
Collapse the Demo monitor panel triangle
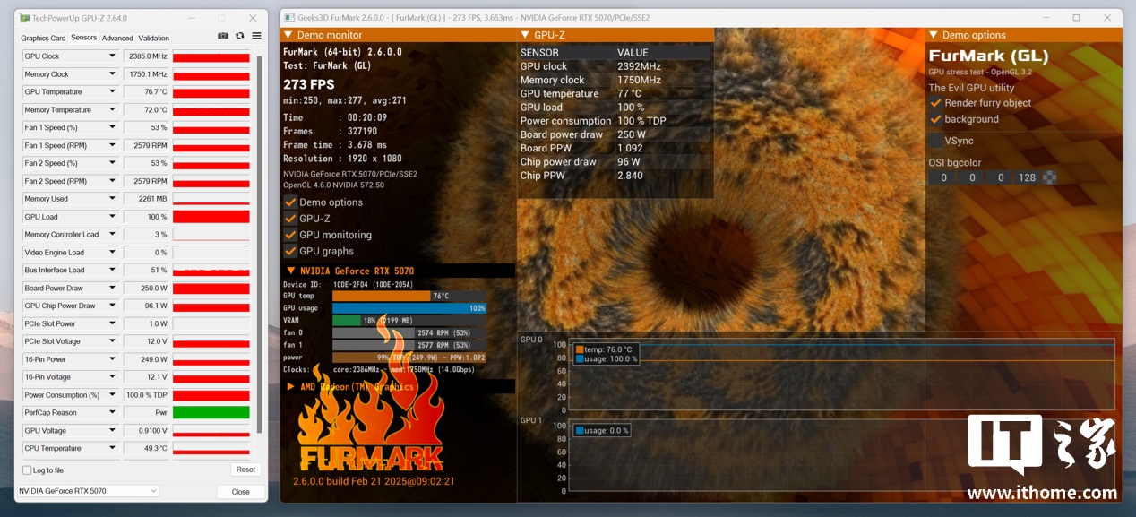tap(288, 35)
